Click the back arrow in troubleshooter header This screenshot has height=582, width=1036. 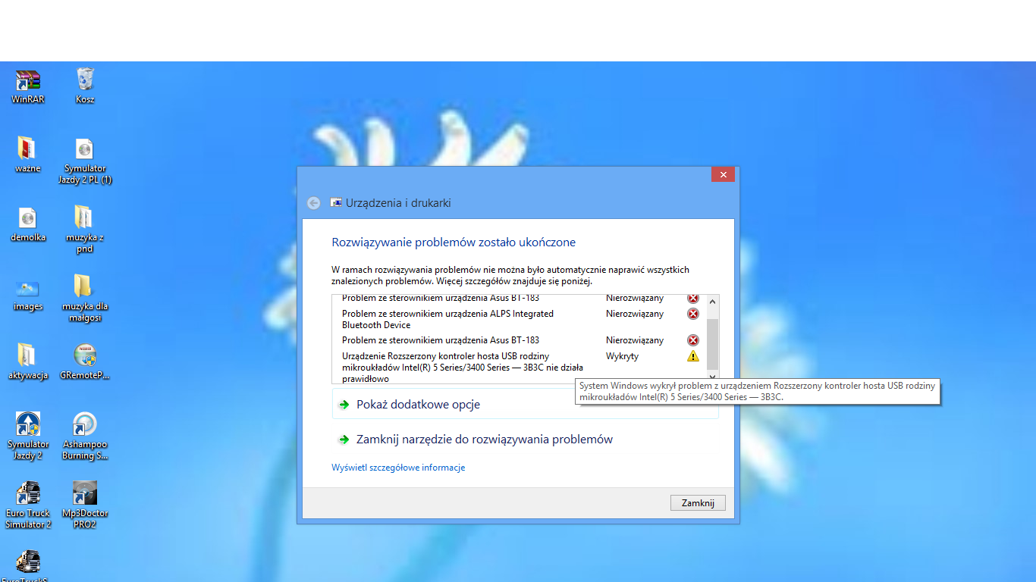click(314, 203)
